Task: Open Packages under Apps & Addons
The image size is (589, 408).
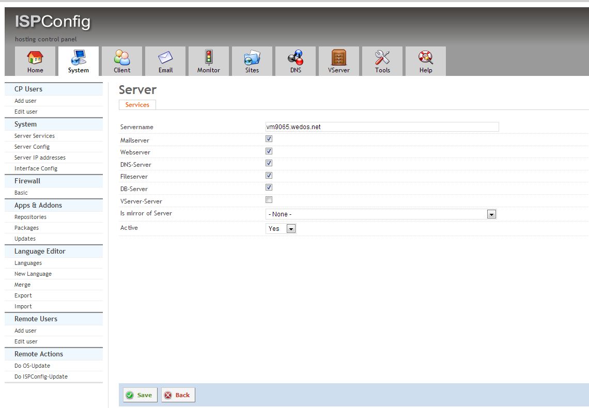Action: (26, 228)
